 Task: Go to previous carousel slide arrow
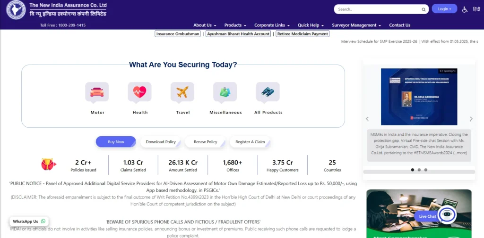click(367, 119)
